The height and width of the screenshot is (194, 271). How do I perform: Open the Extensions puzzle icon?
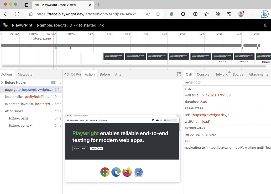[183, 14]
